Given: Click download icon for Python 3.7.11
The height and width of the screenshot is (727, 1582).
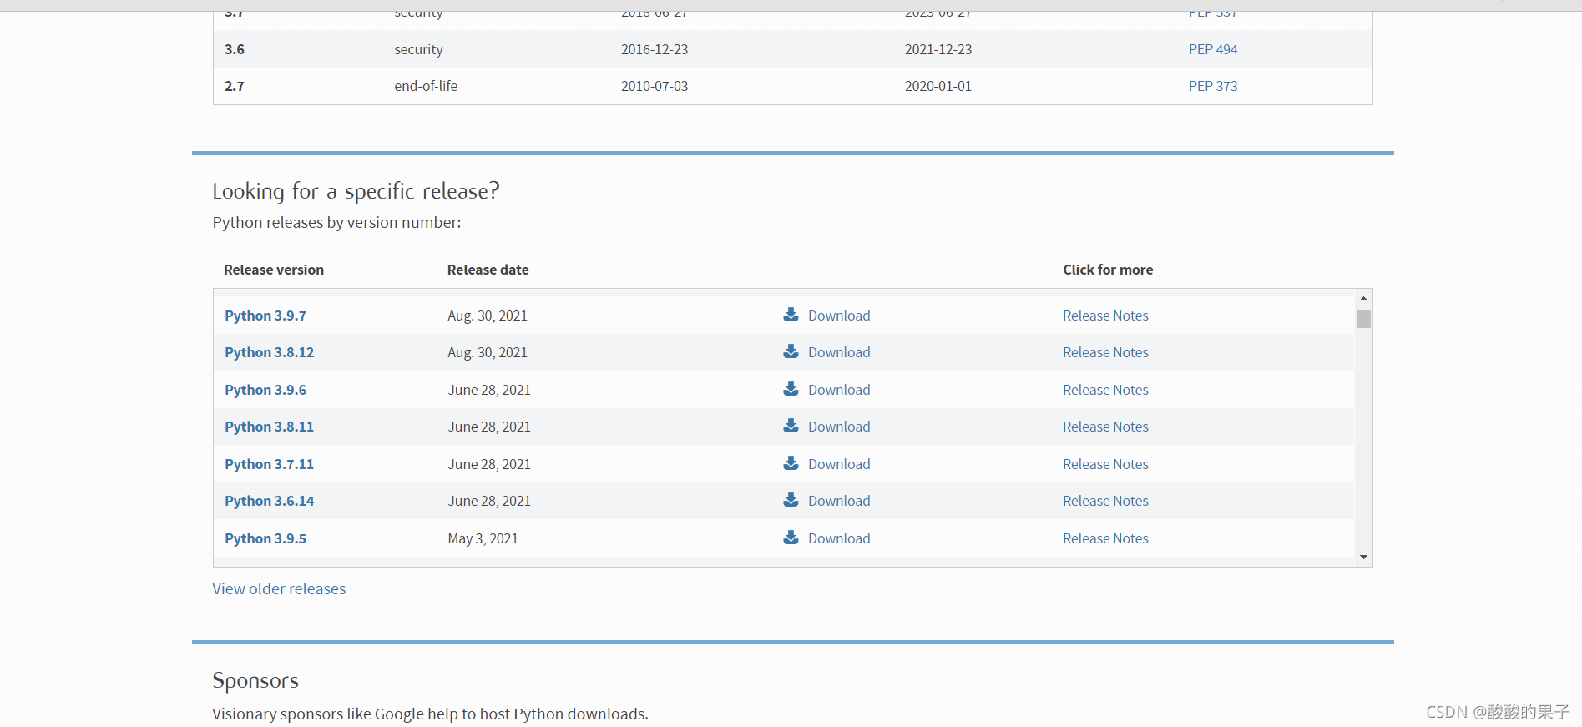Looking at the screenshot, I should click(791, 463).
